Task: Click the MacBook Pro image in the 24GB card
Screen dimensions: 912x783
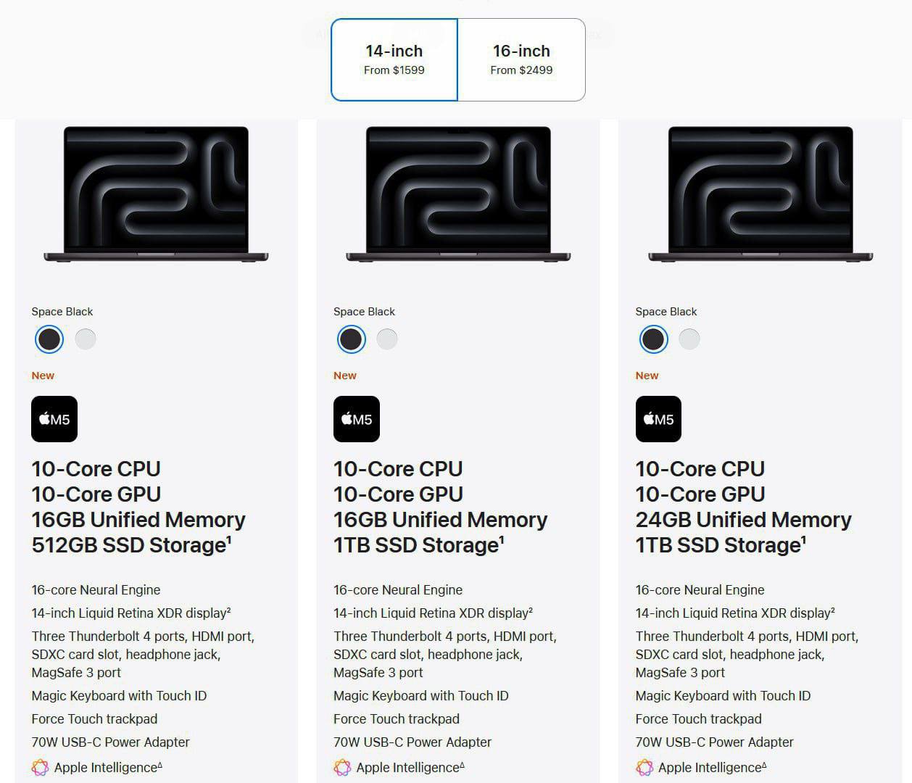Action: click(760, 194)
